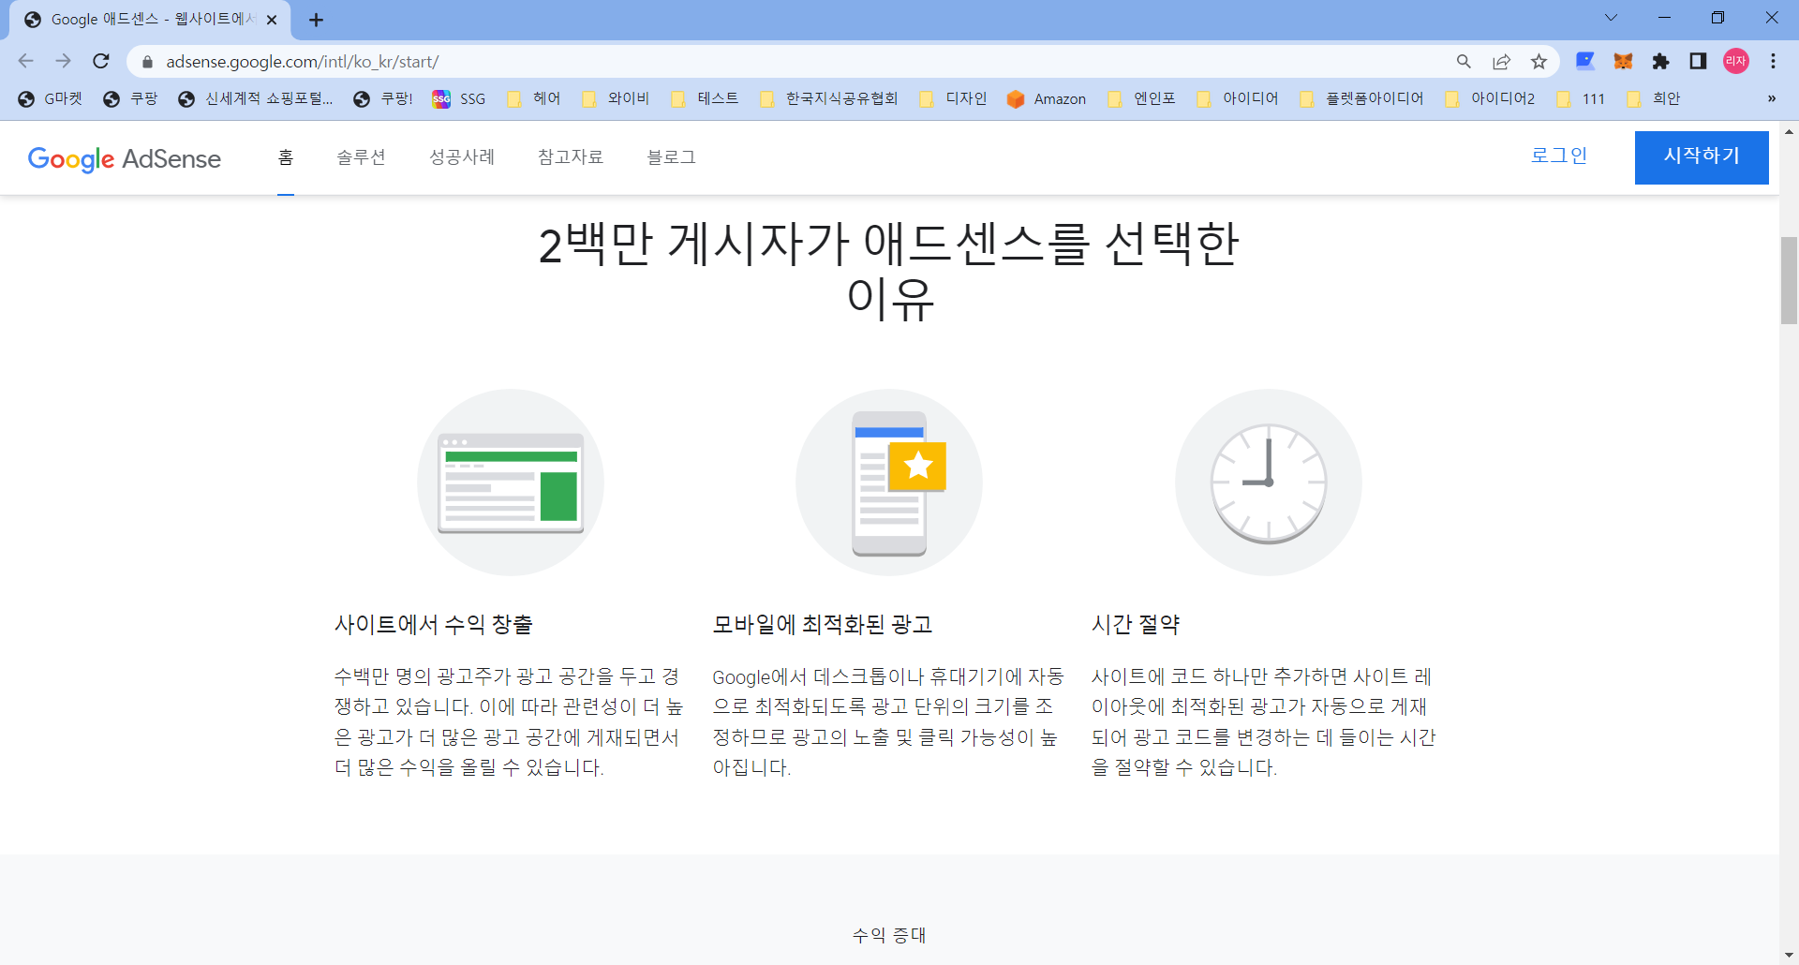This screenshot has height=965, width=1799.
Task: Open the 111 bookmark folder
Action: (1581, 98)
